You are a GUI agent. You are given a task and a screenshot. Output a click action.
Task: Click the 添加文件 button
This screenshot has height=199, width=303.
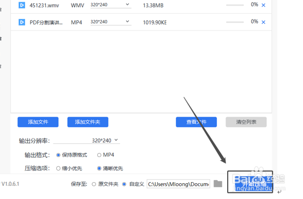(38, 122)
